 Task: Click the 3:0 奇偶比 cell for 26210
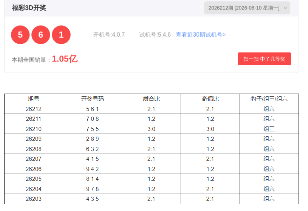coord(210,129)
